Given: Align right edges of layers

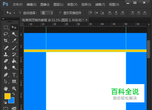Looking at the screenshot, I should tap(122, 13).
